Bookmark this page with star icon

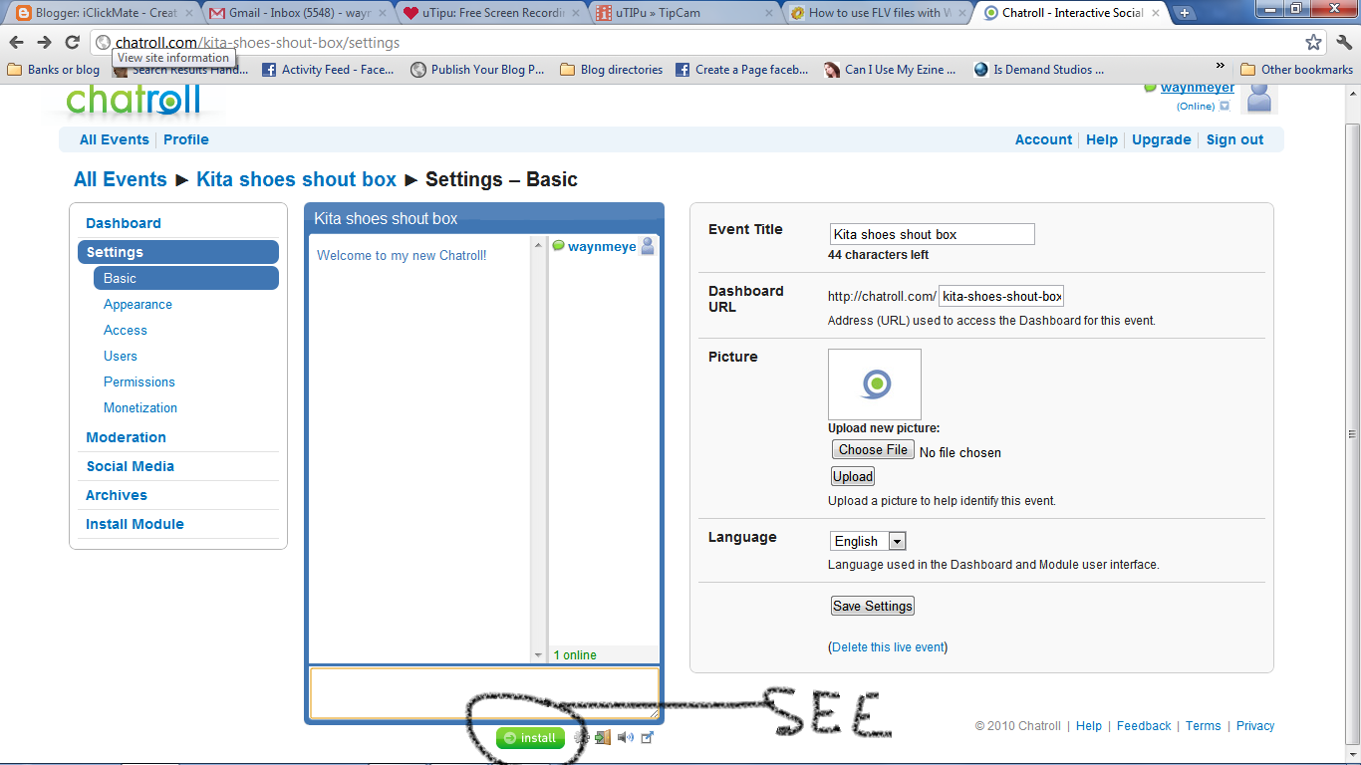click(x=1314, y=43)
